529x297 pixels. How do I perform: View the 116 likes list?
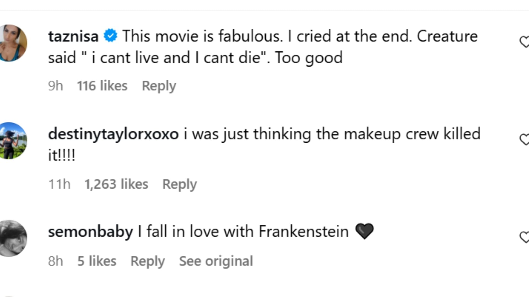pos(102,86)
